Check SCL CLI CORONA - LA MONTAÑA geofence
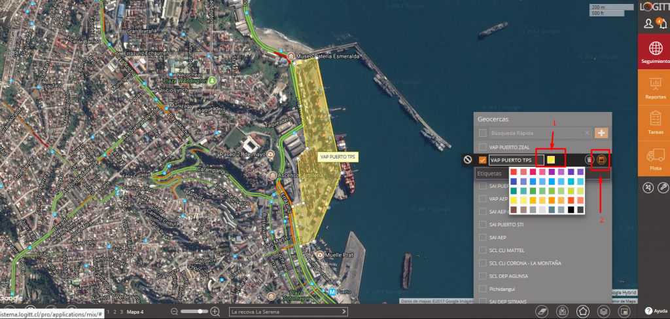Viewport: 670px width, 319px height. (482, 263)
